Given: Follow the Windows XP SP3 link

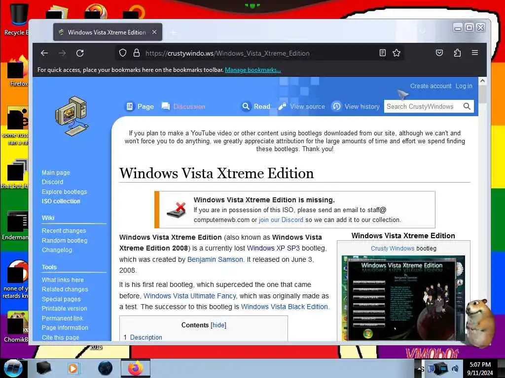Looking at the screenshot, I should (x=273, y=248).
